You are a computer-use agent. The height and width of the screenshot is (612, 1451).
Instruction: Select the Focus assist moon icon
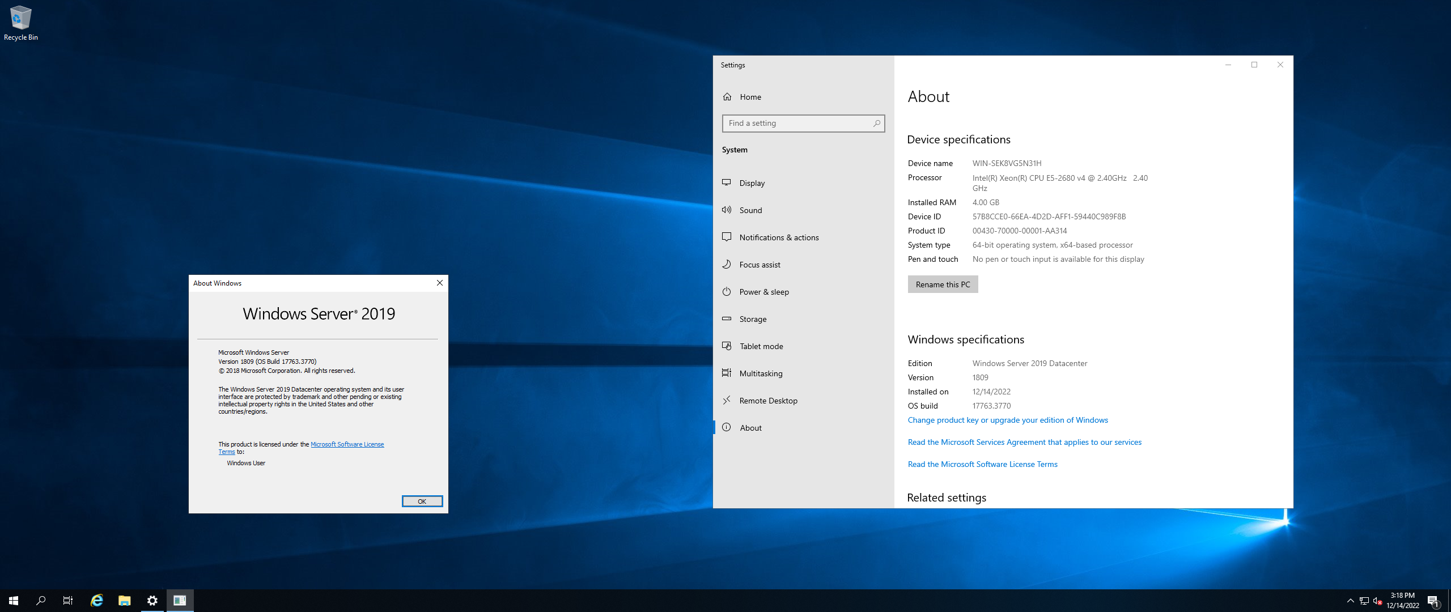(x=727, y=264)
